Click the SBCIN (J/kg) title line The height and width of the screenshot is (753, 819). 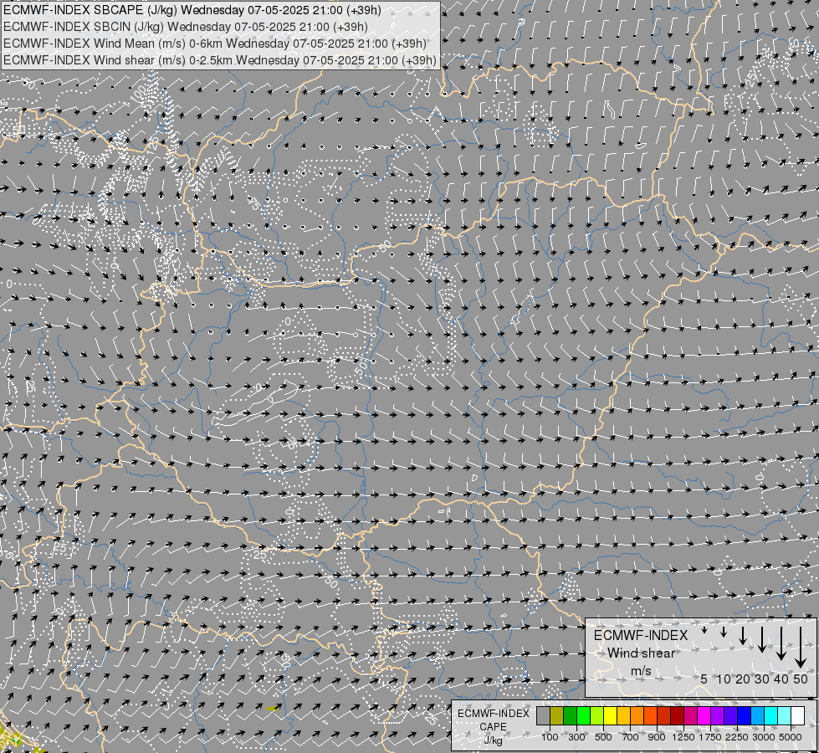(x=186, y=27)
